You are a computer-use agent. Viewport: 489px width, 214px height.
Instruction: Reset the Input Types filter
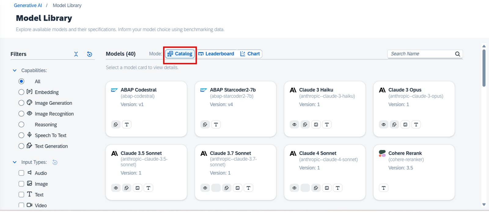click(55, 162)
